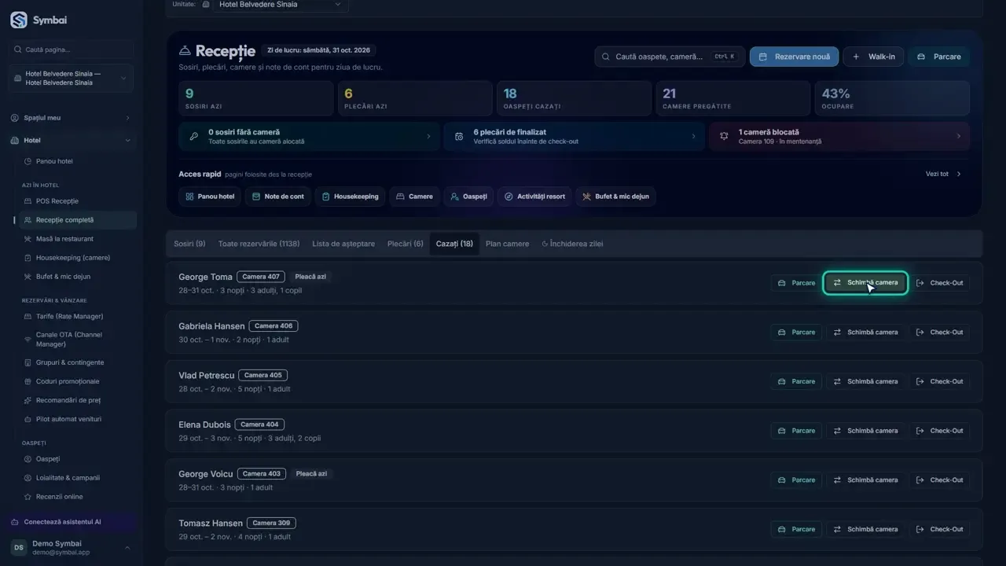Click the Camera 404 badge for Elena Dubois
Image resolution: width=1006 pixels, height=566 pixels.
(259, 424)
